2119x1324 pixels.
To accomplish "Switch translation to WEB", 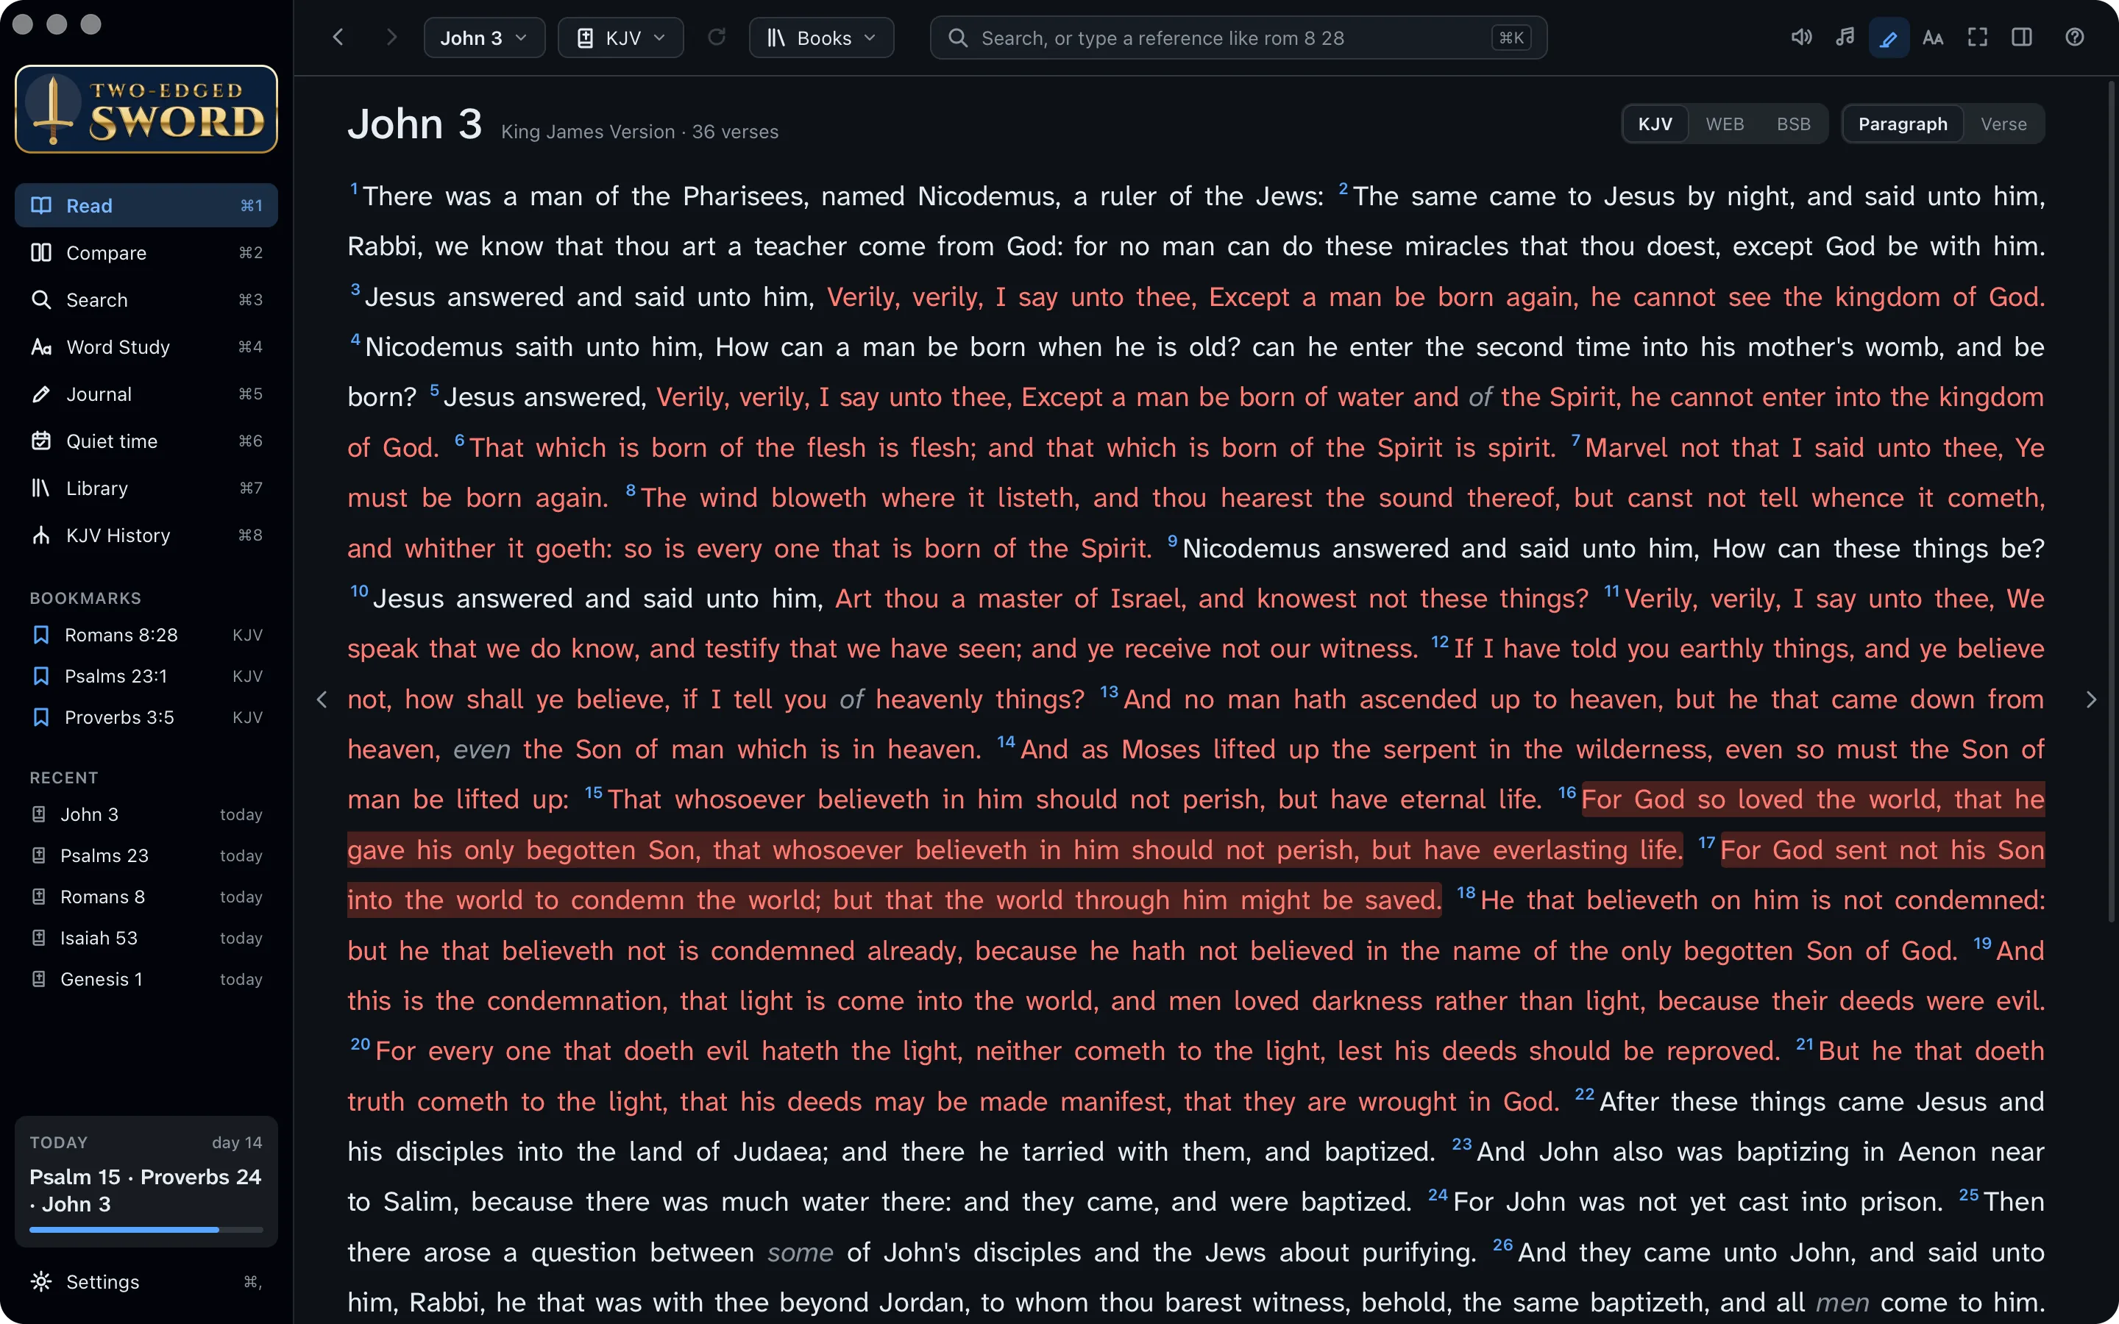I will click(1724, 124).
